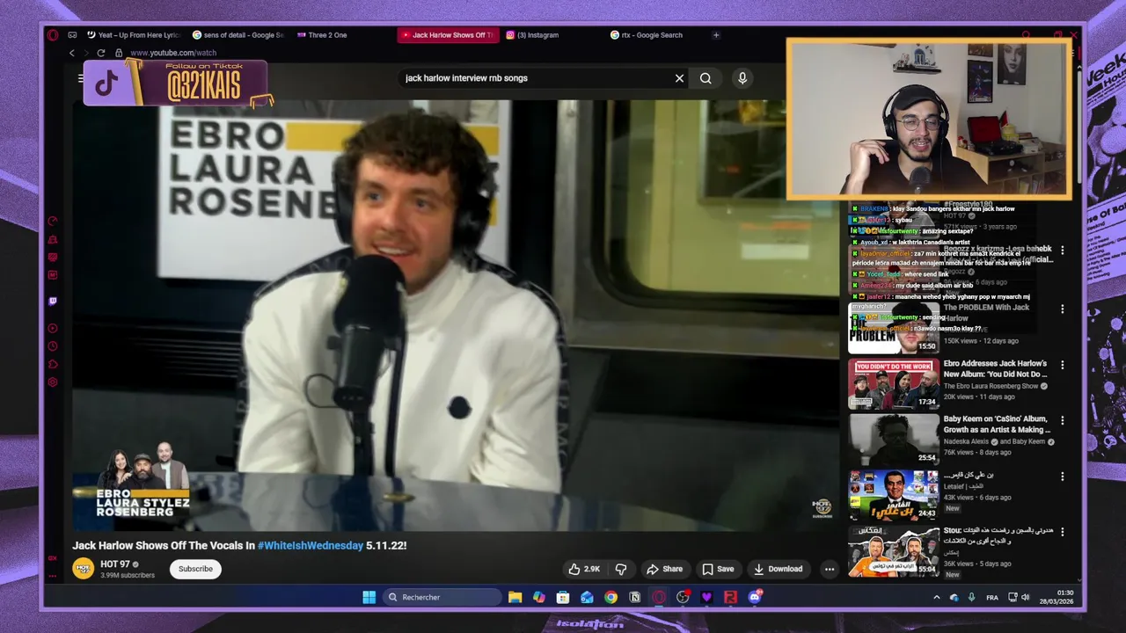1126x633 pixels.
Task: Open options menu for Baby Keem video
Action: (x=1062, y=420)
